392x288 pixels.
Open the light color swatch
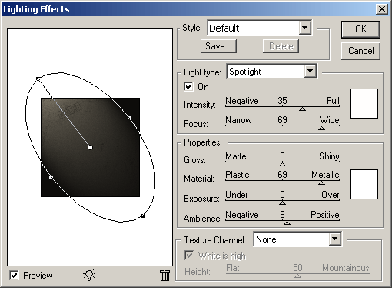coord(364,104)
